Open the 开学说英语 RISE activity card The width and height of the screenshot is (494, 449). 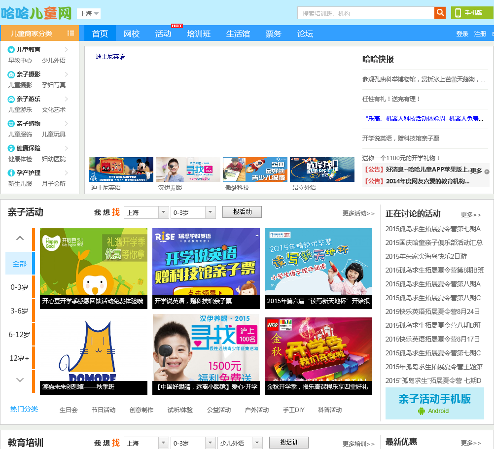click(x=206, y=268)
